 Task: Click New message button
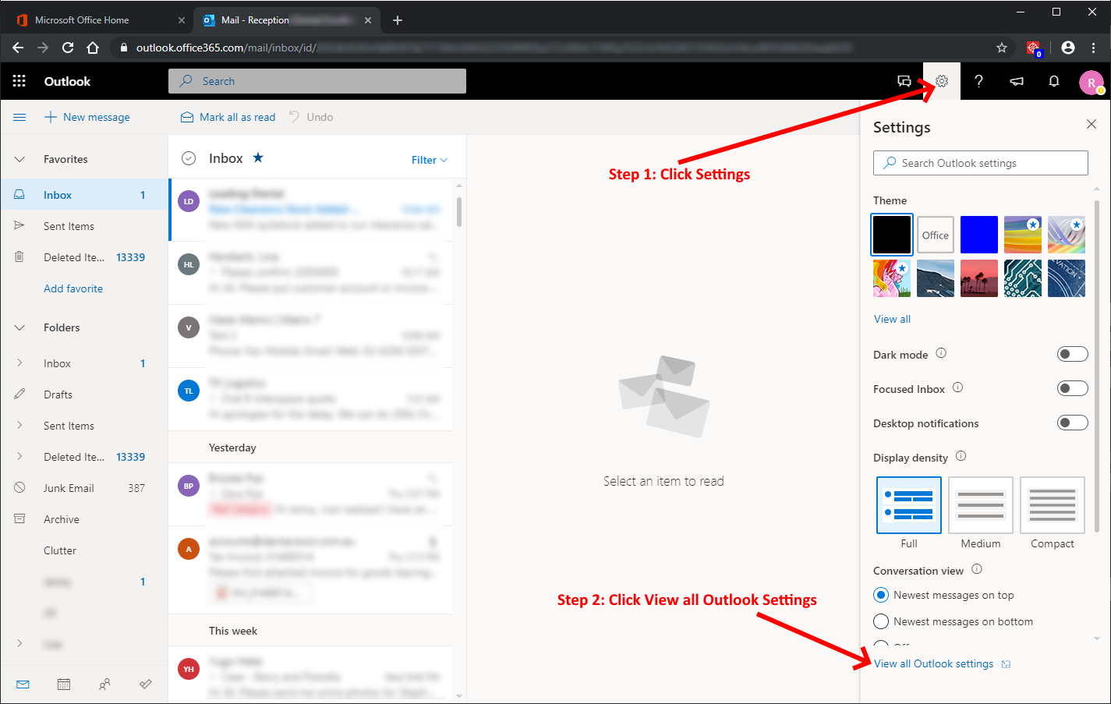[87, 117]
